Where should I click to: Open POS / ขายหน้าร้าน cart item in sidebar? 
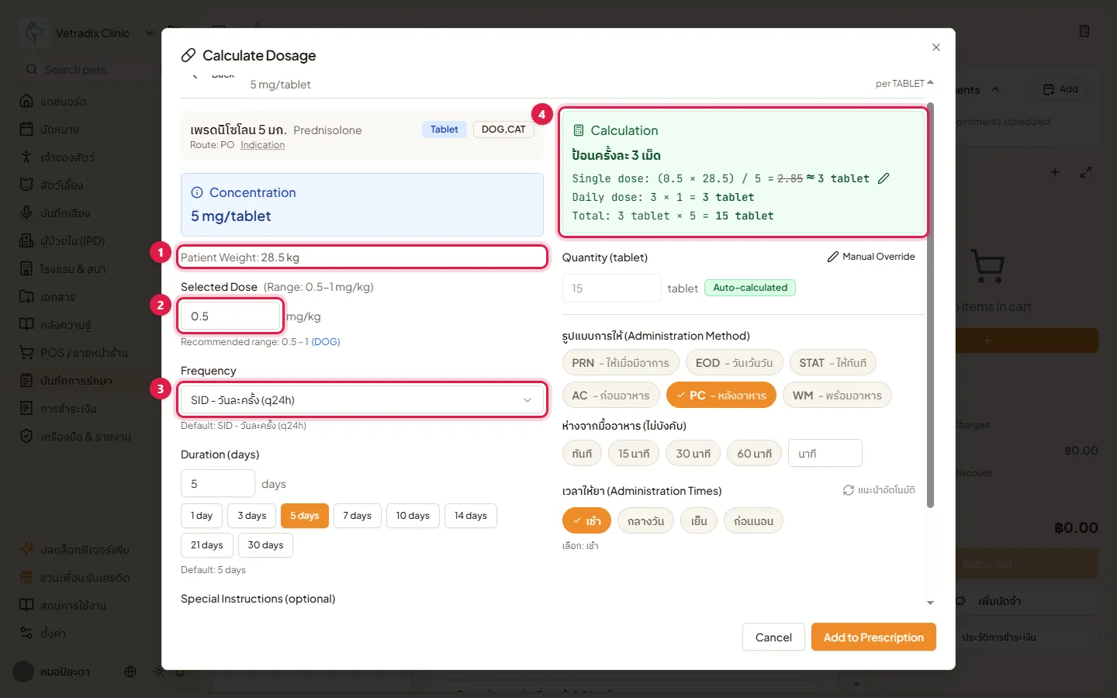tap(84, 353)
